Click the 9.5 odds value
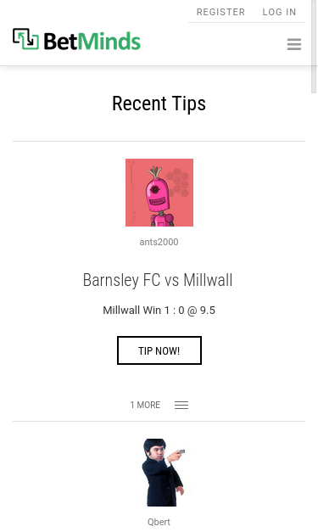The width and height of the screenshot is (318, 532). pos(208,310)
